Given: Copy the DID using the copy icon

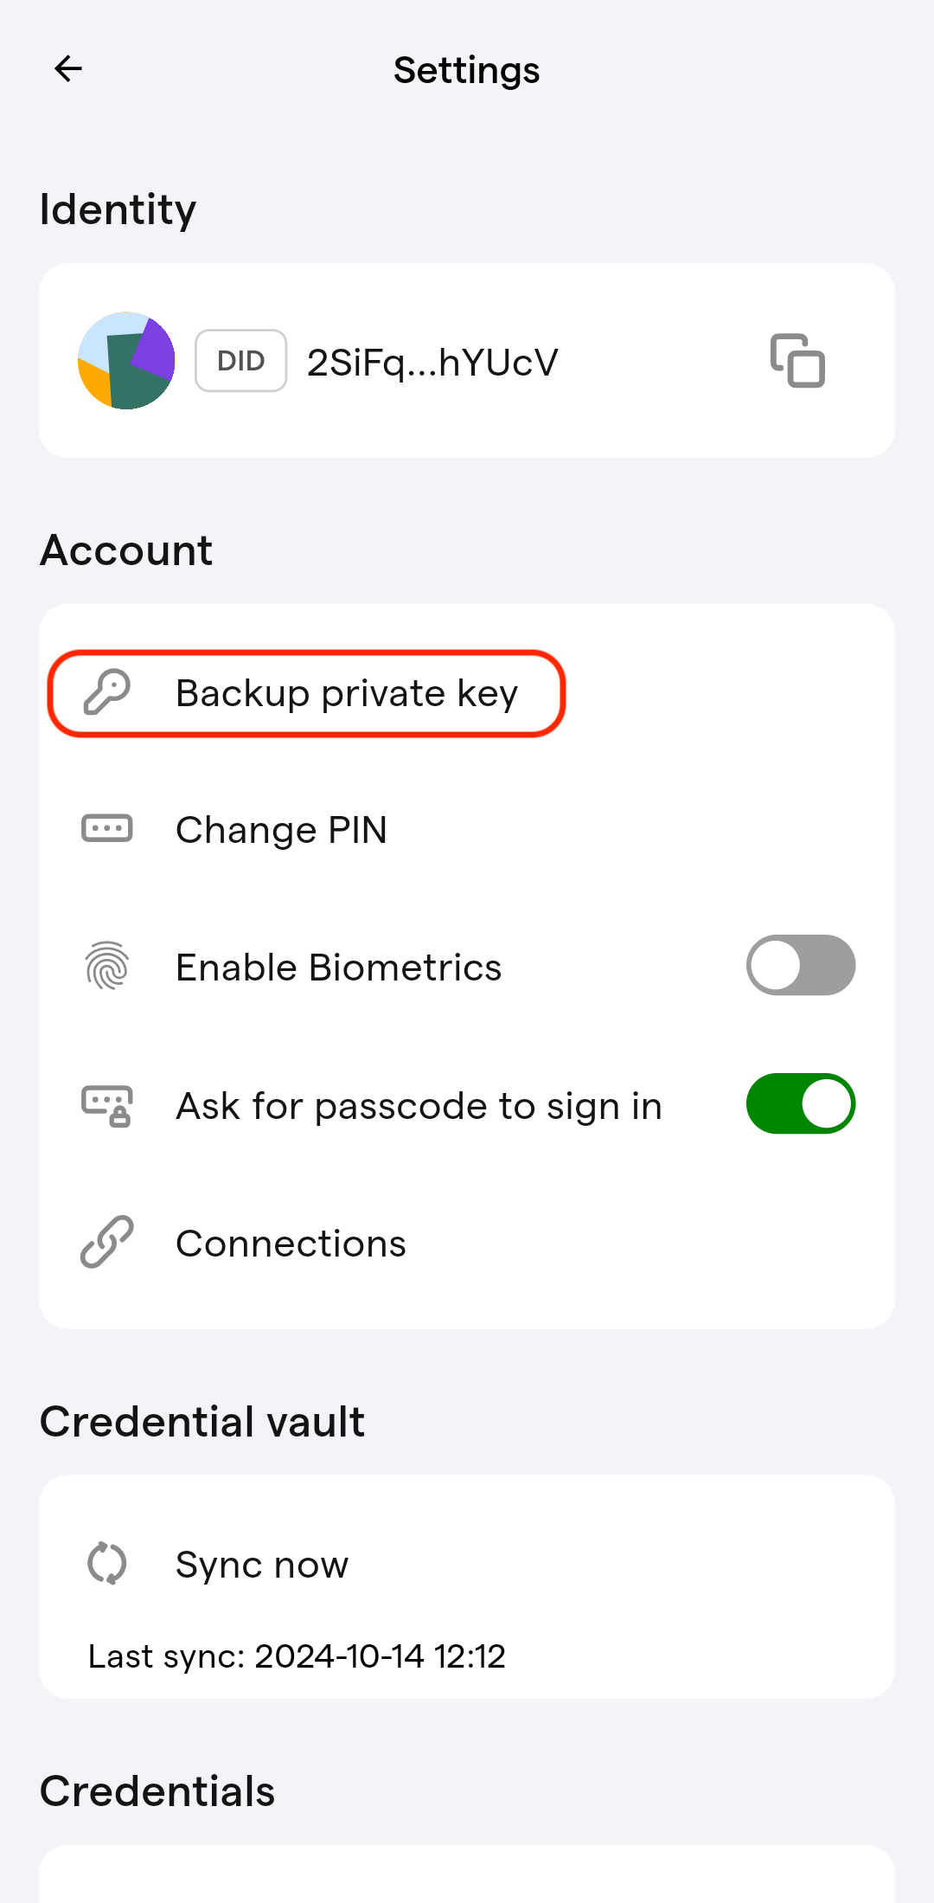Looking at the screenshot, I should tap(797, 360).
